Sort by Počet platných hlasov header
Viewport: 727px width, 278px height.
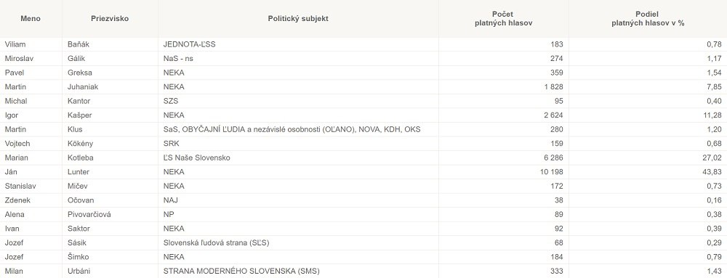coord(504,18)
